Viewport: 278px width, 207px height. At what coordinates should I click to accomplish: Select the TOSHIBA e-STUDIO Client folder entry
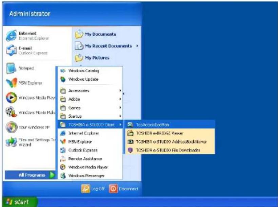click(x=90, y=125)
